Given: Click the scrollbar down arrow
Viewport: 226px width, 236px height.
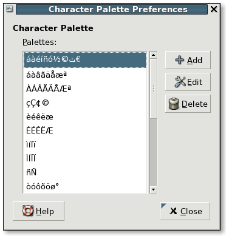Looking at the screenshot, I should click(x=153, y=189).
